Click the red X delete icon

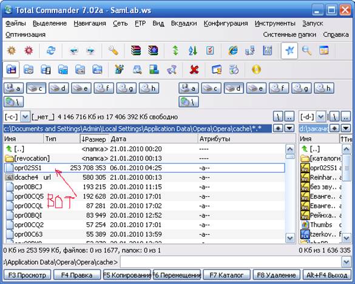[x=194, y=70]
